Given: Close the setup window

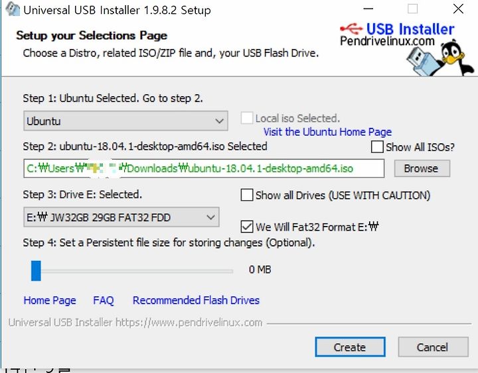Looking at the screenshot, I should pyautogui.click(x=458, y=9).
